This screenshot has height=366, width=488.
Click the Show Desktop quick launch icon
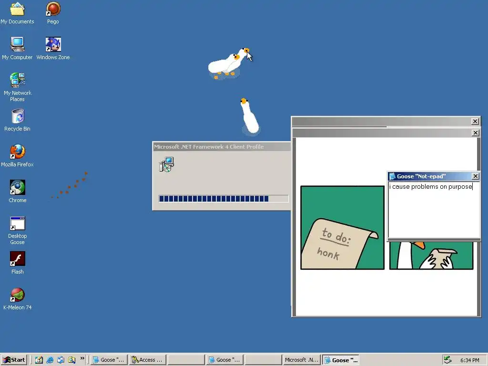[x=39, y=360]
